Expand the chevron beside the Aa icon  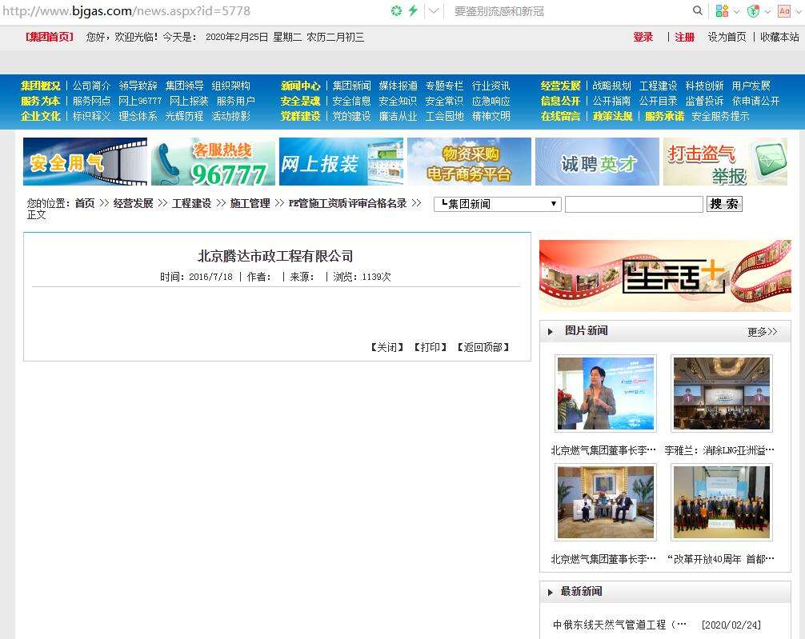(x=798, y=10)
